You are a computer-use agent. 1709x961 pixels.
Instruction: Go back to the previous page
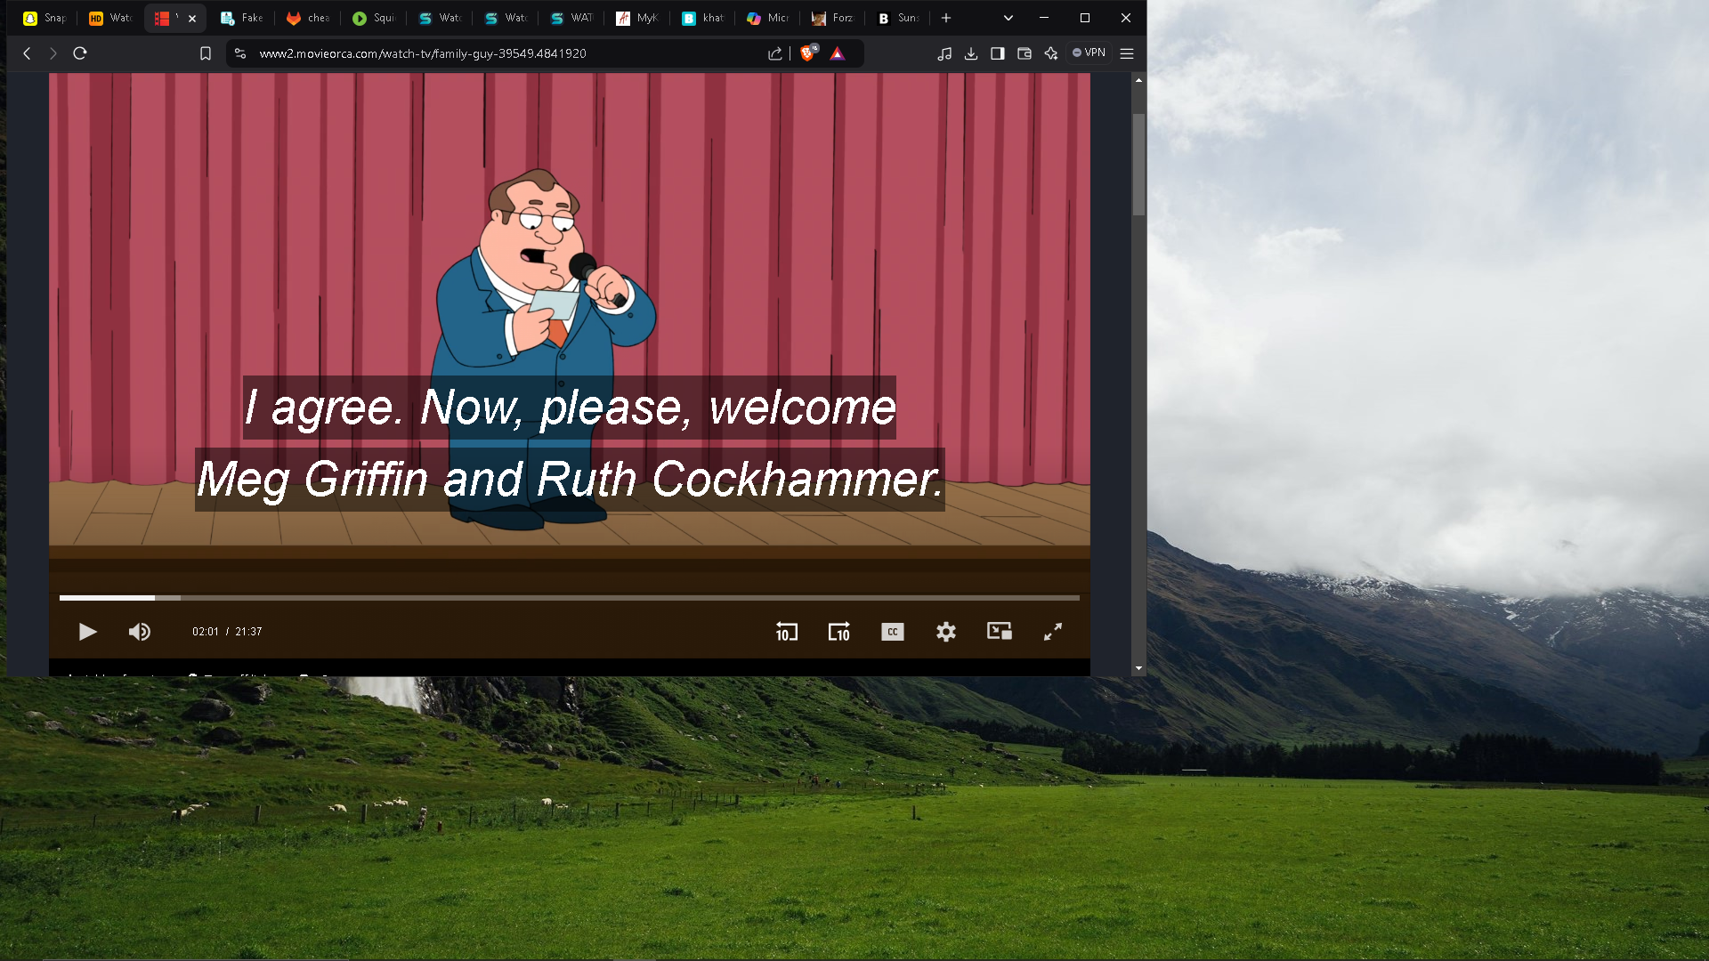27,53
